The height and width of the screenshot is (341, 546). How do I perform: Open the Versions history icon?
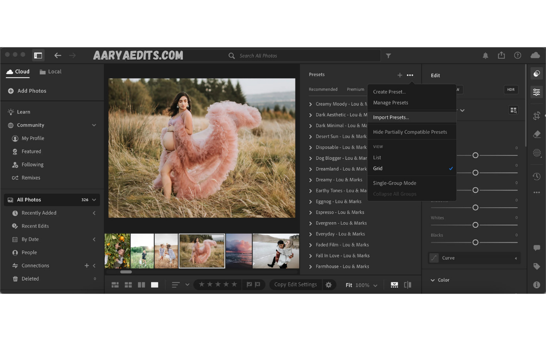point(536,176)
